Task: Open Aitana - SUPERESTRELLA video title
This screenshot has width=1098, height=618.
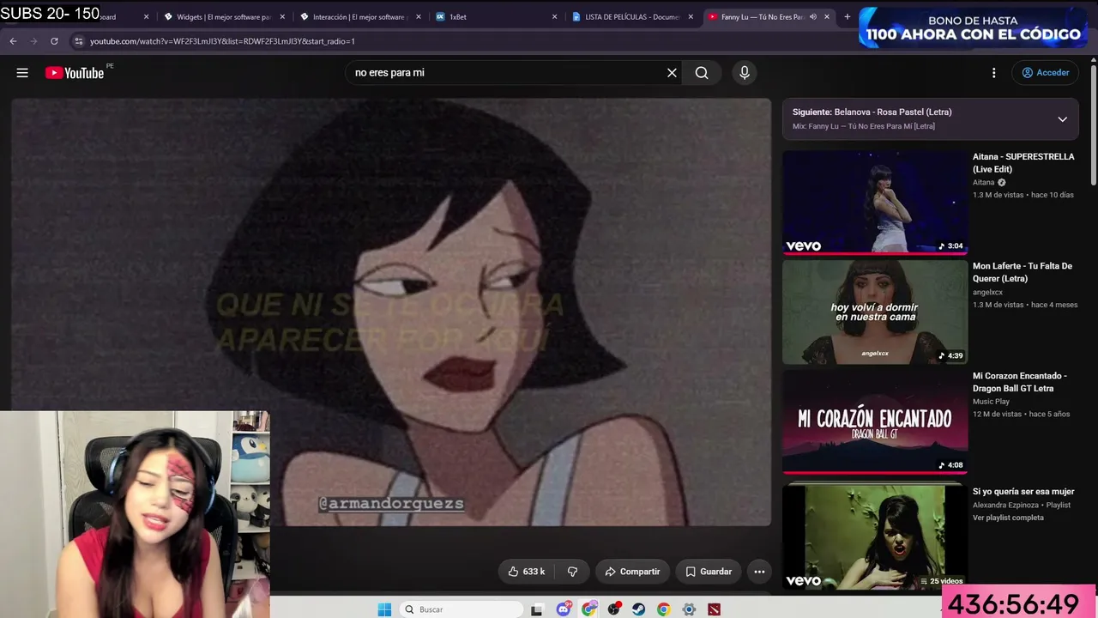Action: pos(1023,163)
